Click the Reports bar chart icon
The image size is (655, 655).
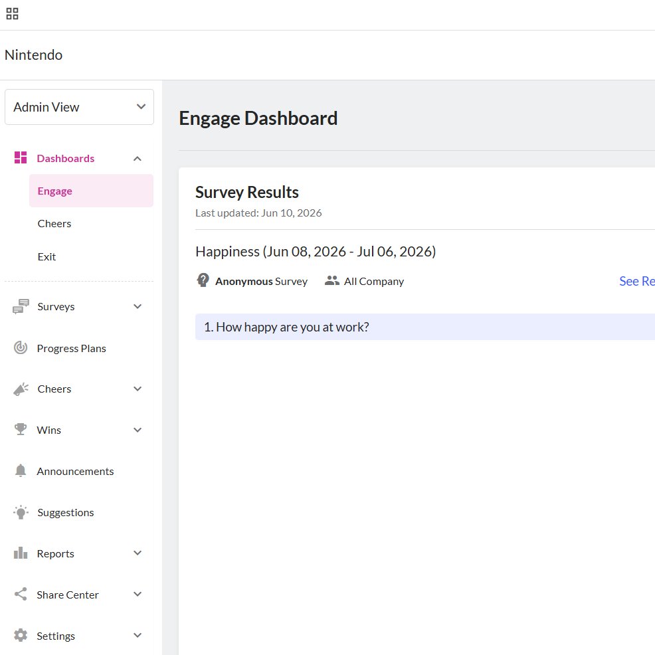[x=21, y=553]
